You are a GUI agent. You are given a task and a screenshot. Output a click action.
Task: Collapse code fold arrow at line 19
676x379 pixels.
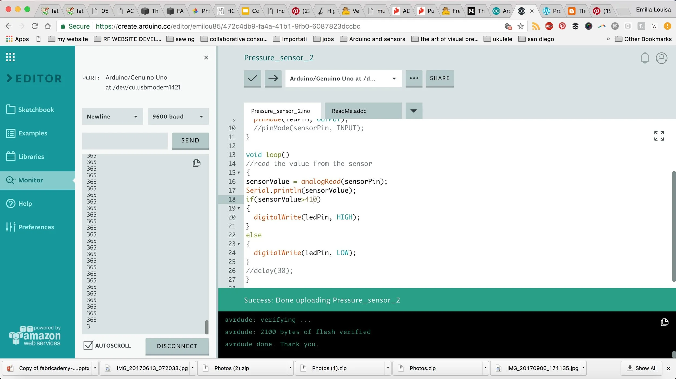click(x=239, y=208)
